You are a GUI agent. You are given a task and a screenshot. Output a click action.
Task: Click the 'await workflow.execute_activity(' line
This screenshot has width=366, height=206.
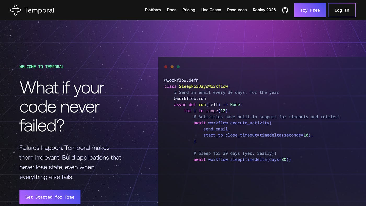click(233, 123)
